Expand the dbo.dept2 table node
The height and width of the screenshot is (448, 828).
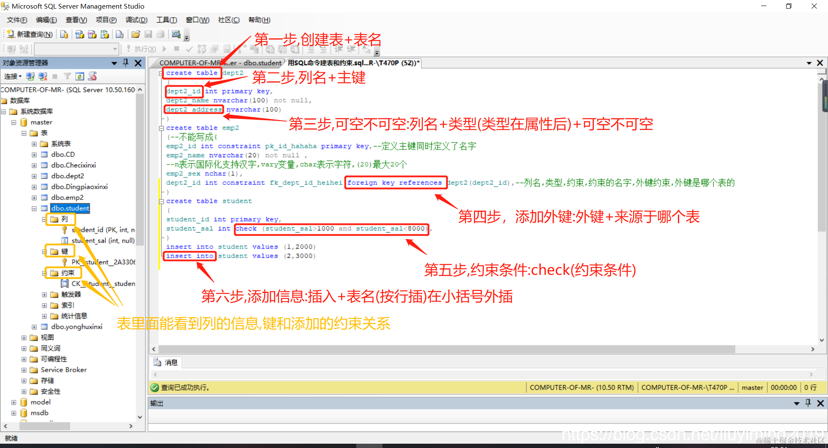tap(34, 176)
